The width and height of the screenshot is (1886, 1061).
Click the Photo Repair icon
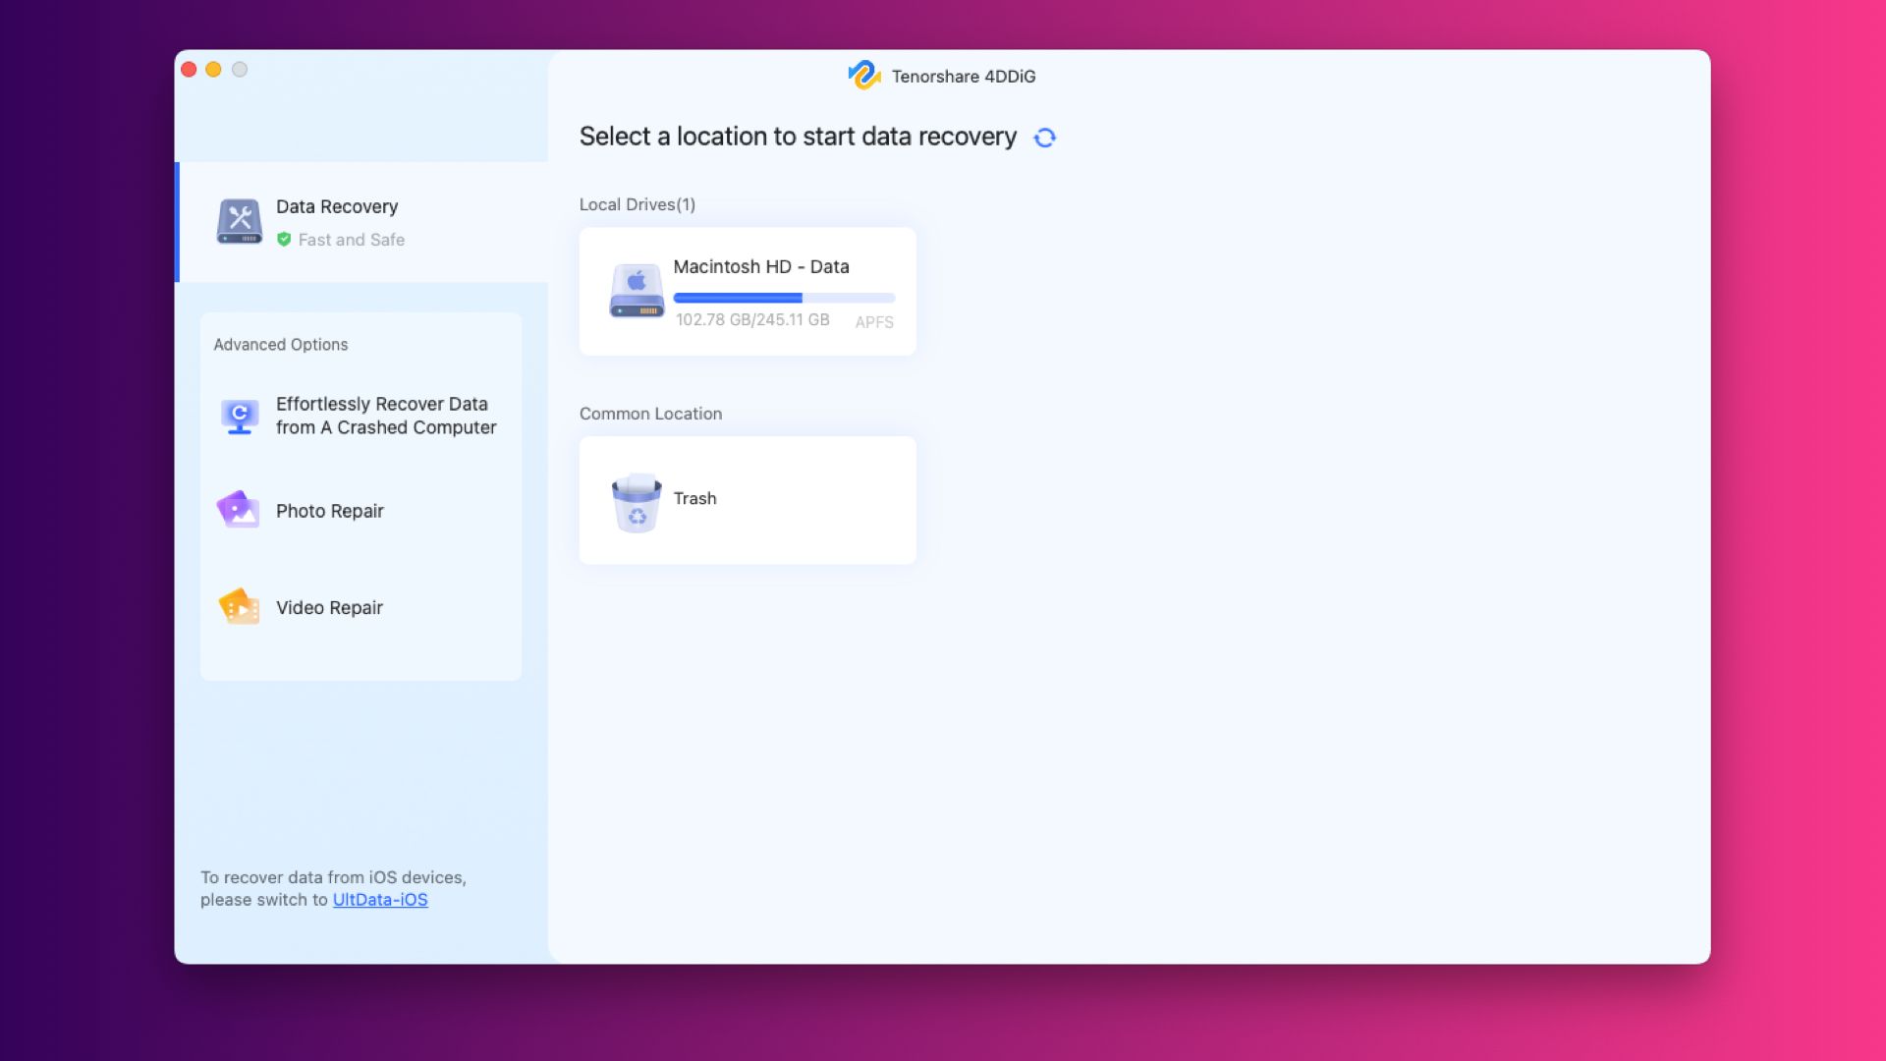(239, 511)
